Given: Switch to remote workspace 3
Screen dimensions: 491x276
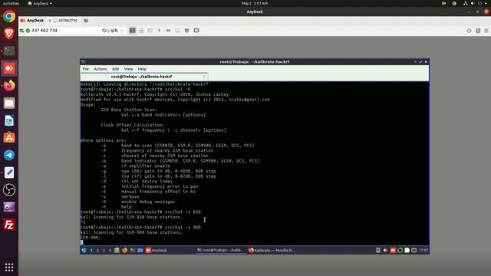Looking at the screenshot, I should pos(104,251).
